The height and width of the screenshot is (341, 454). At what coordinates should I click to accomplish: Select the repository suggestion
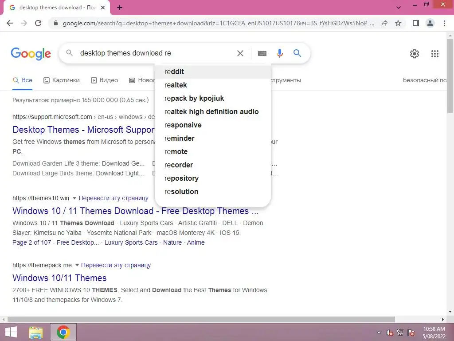(213, 178)
